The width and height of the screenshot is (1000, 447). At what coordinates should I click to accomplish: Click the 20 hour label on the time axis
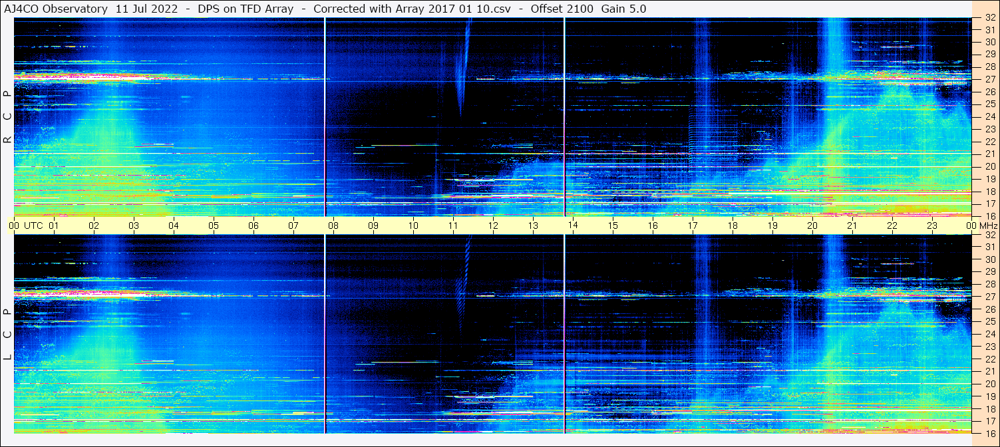click(812, 225)
